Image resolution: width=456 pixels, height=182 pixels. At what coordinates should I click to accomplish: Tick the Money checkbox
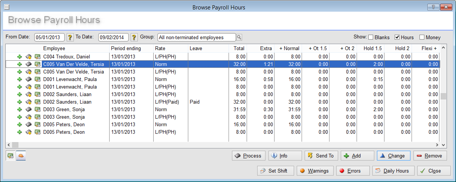pos(422,37)
